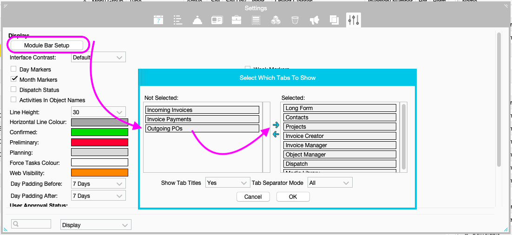Open the megaphone settings icon
This screenshot has width=512, height=235.
point(314,20)
